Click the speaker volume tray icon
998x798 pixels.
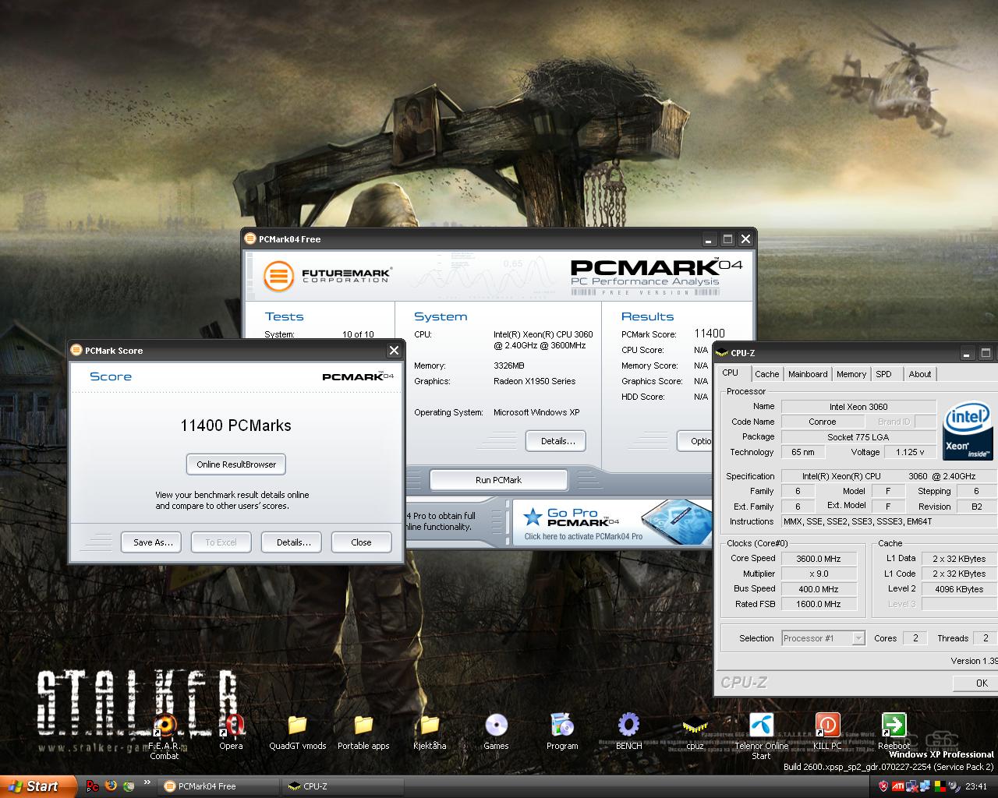[954, 786]
